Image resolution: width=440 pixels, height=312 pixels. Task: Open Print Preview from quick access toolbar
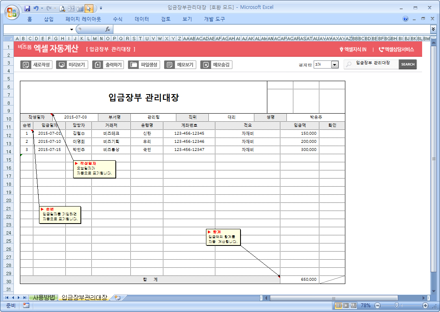(62, 8)
